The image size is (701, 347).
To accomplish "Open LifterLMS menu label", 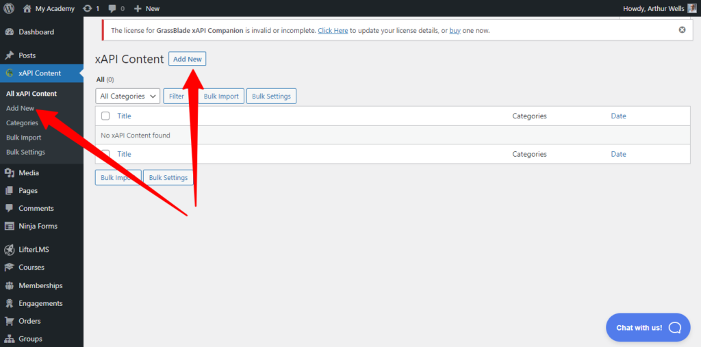I will [34, 250].
